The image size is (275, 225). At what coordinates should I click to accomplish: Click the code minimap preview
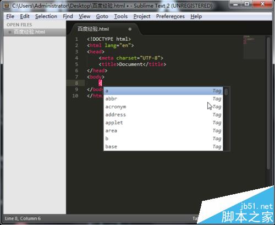point(254,47)
